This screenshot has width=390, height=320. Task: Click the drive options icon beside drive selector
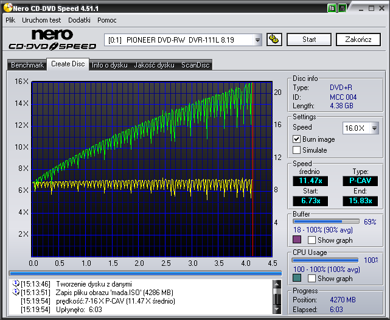(274, 40)
